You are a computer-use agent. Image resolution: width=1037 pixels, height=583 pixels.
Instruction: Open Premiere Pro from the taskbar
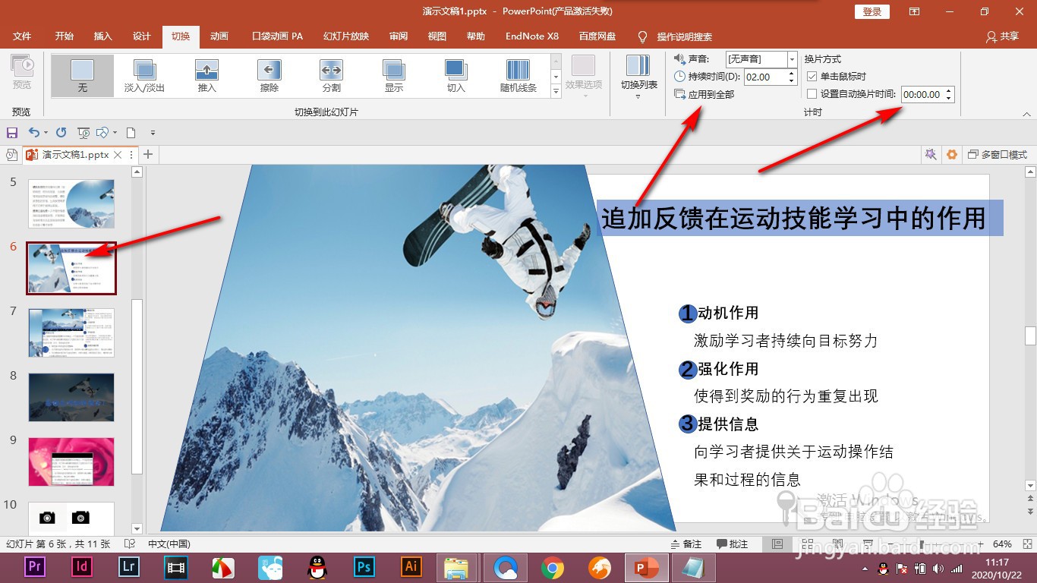(35, 567)
